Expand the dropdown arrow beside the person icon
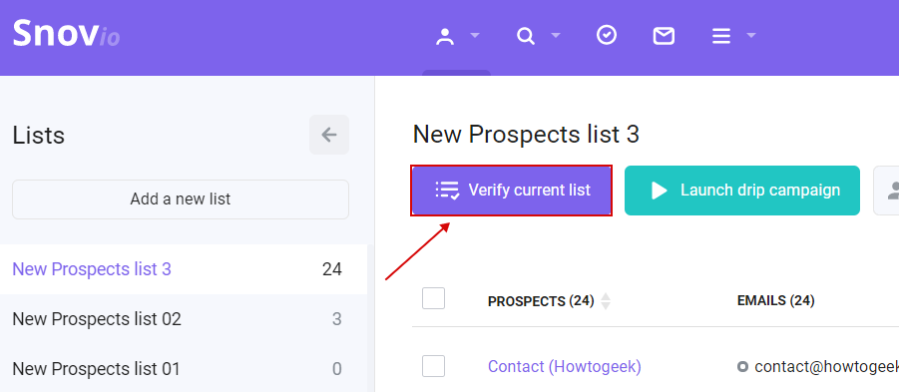Image resolution: width=899 pixels, height=392 pixels. tap(475, 36)
